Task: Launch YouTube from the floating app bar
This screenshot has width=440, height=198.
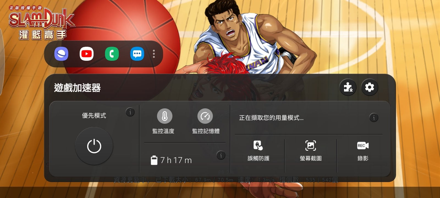Action: 87,54
